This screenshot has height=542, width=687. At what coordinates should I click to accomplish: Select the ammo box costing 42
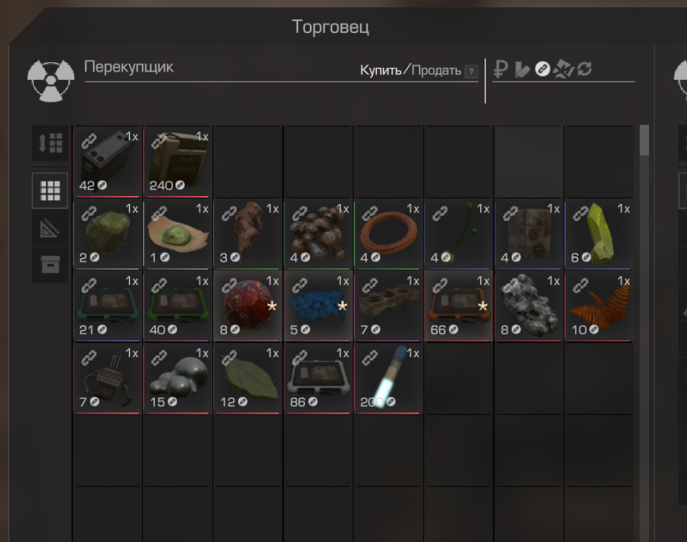point(108,161)
